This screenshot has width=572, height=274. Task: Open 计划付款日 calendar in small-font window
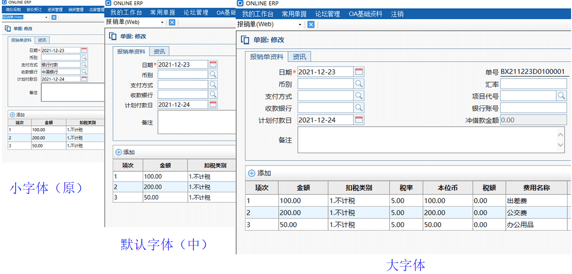coord(84,79)
